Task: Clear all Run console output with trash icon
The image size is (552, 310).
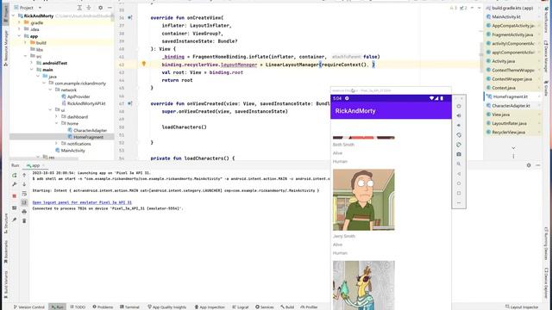Action: [x=24, y=220]
